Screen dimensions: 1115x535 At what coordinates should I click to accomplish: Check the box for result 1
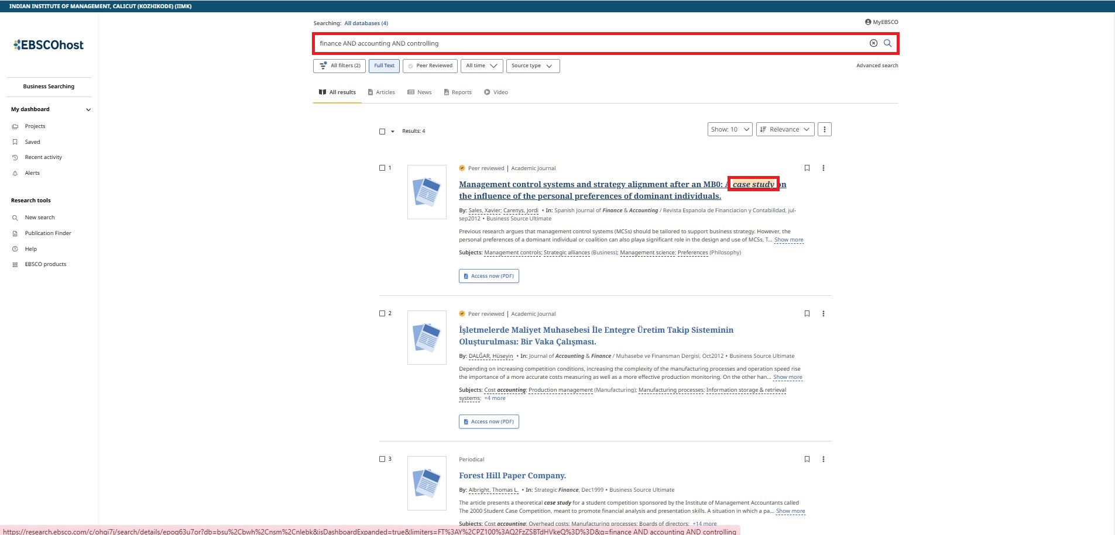click(382, 168)
